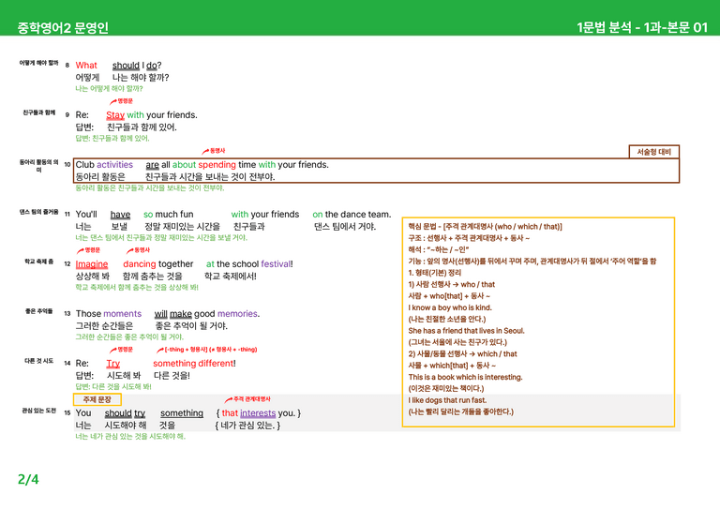
Task: Click red underlined "Stay" in sentence 9
Action: coord(115,114)
